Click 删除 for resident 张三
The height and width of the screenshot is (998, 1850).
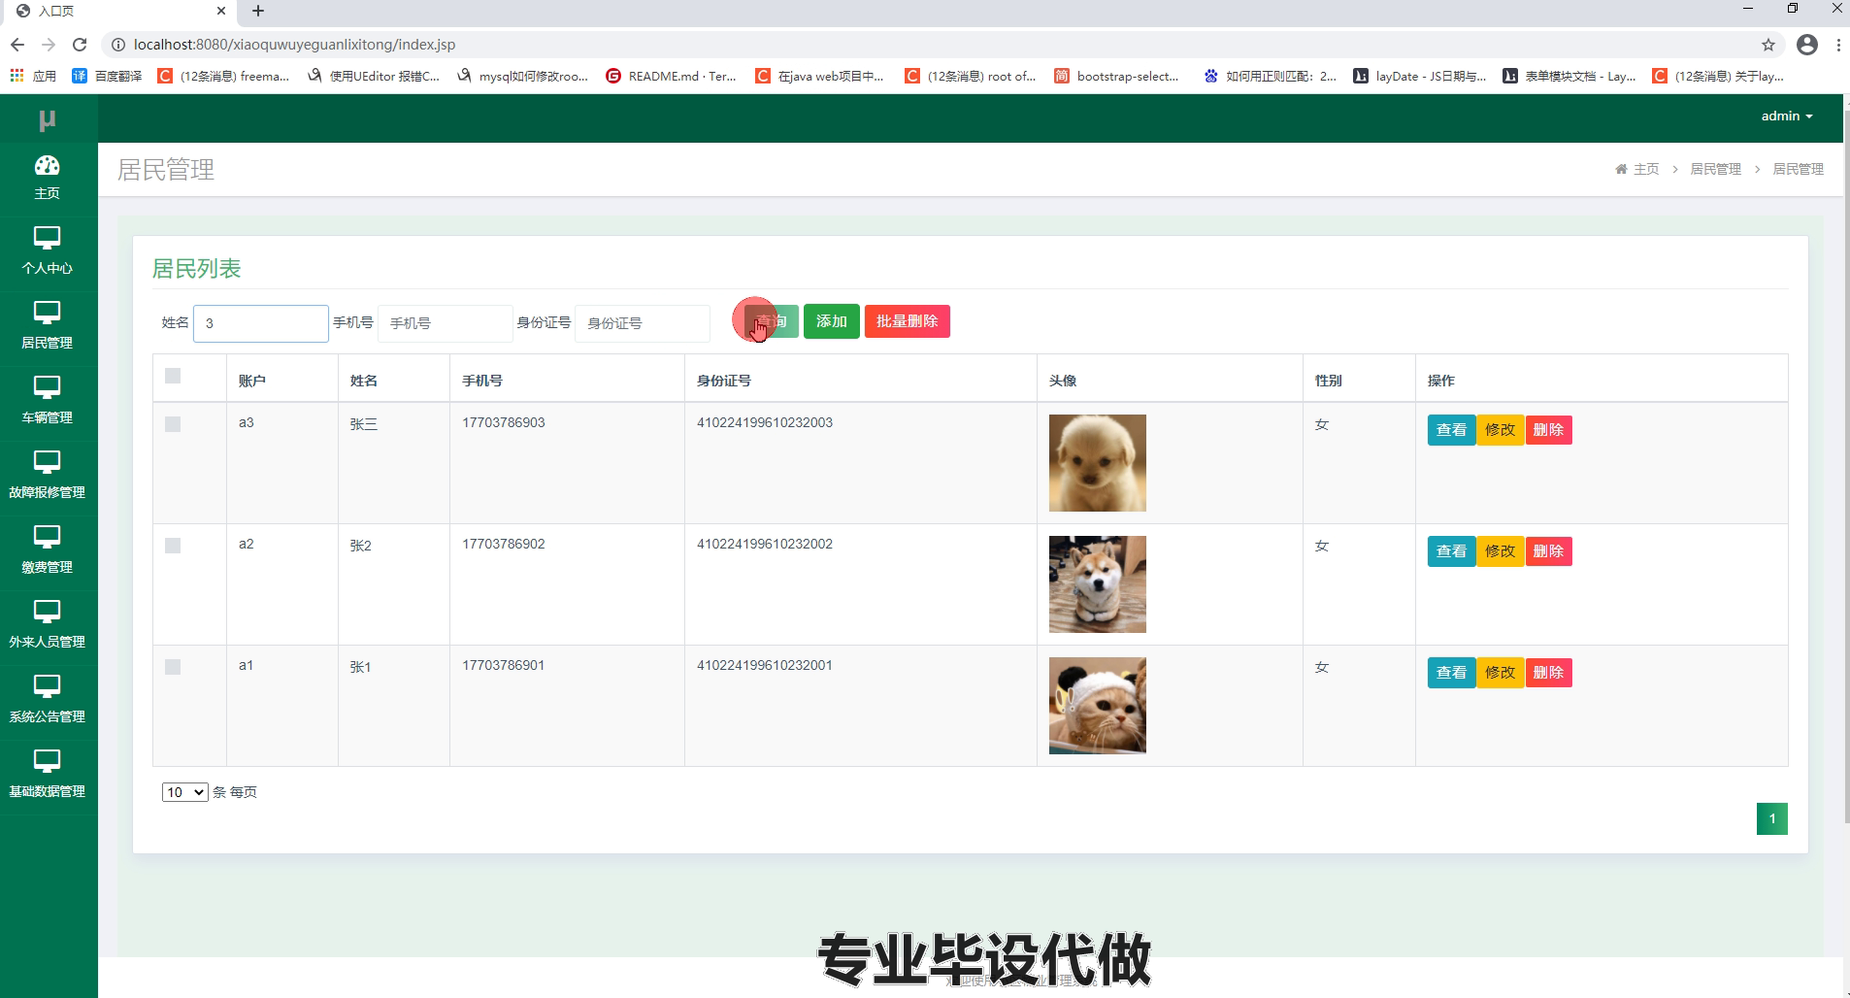(x=1548, y=430)
